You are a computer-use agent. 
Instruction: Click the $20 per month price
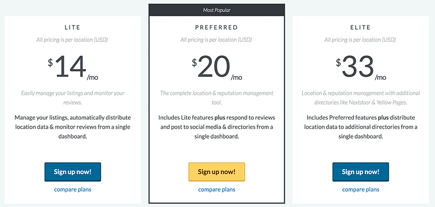pos(216,67)
